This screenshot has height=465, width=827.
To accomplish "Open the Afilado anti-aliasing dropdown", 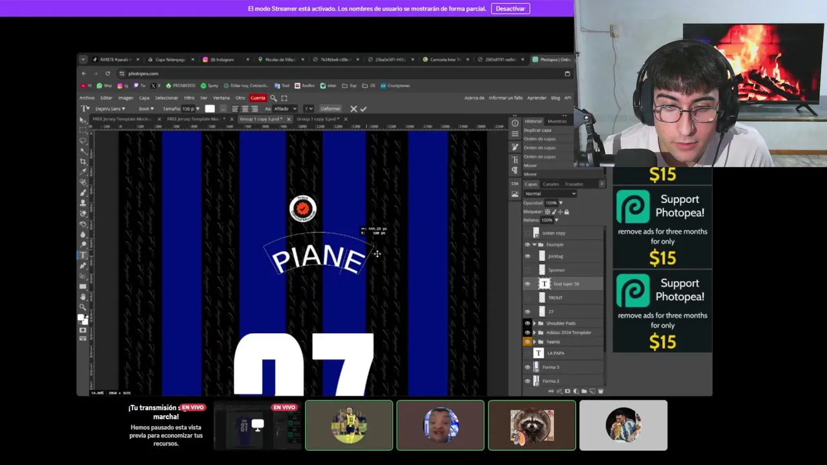I will pyautogui.click(x=284, y=108).
